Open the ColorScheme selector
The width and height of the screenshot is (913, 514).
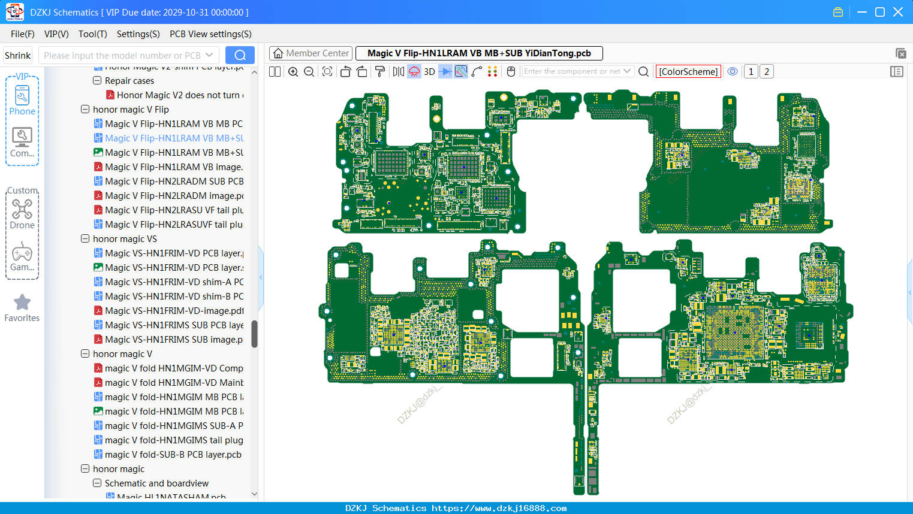click(x=688, y=72)
